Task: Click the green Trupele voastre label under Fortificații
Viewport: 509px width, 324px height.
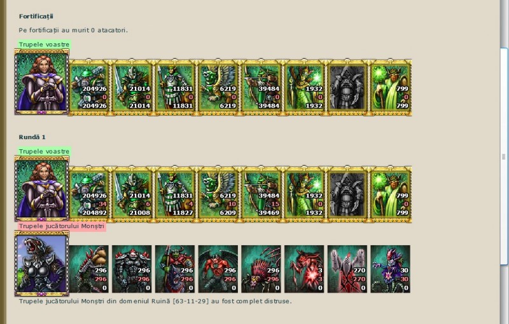Action: 44,44
